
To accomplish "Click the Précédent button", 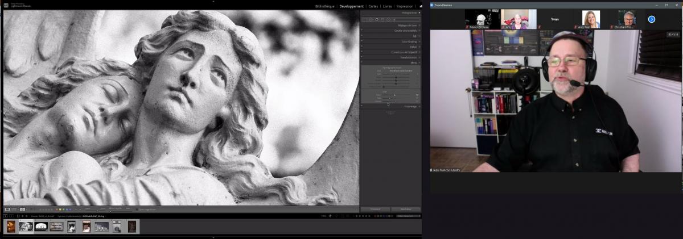I will pos(375,209).
